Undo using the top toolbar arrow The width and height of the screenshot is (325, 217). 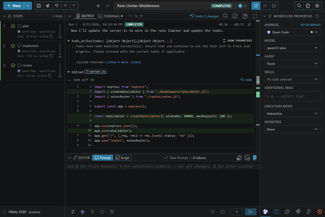click(x=56, y=6)
